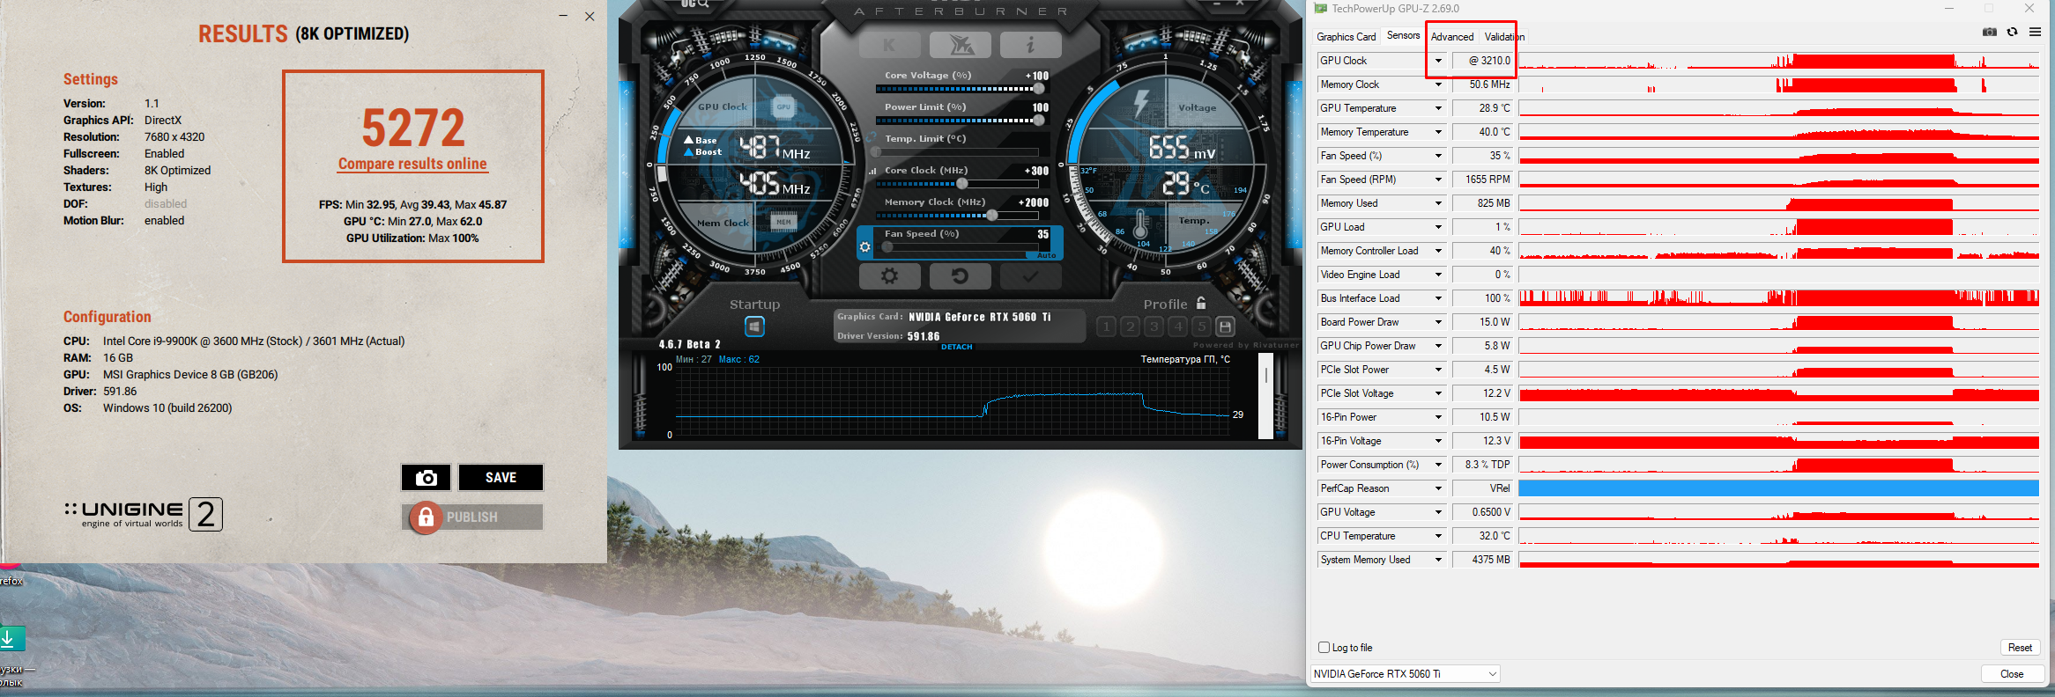Toggle Afterburner's Startup Windows button
The height and width of the screenshot is (697, 2055).
(x=754, y=326)
